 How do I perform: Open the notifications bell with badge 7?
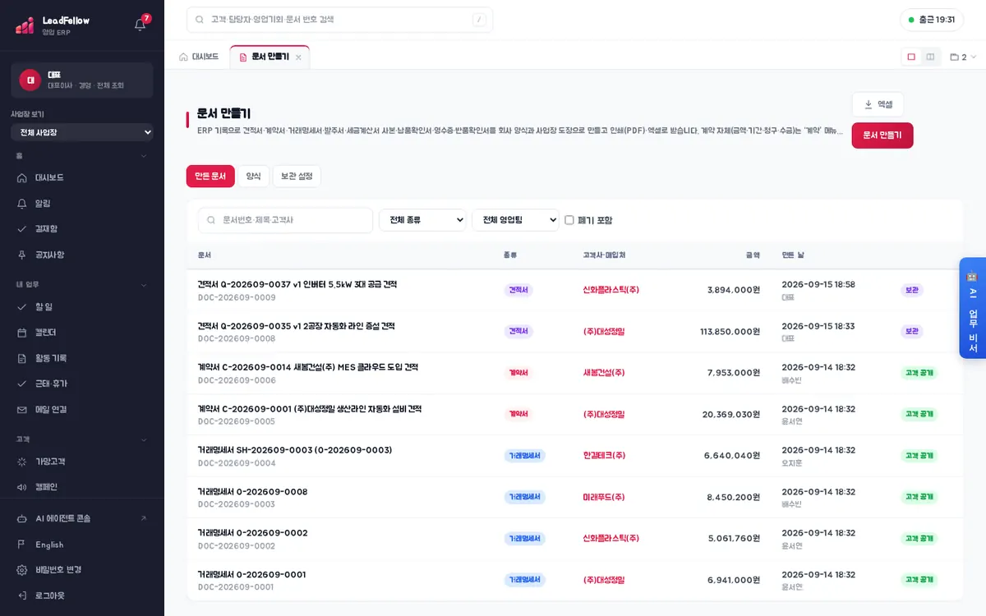coord(141,24)
